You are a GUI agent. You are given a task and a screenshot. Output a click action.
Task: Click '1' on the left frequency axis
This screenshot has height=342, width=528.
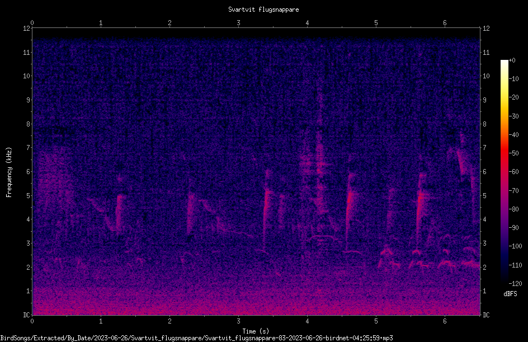(28, 291)
